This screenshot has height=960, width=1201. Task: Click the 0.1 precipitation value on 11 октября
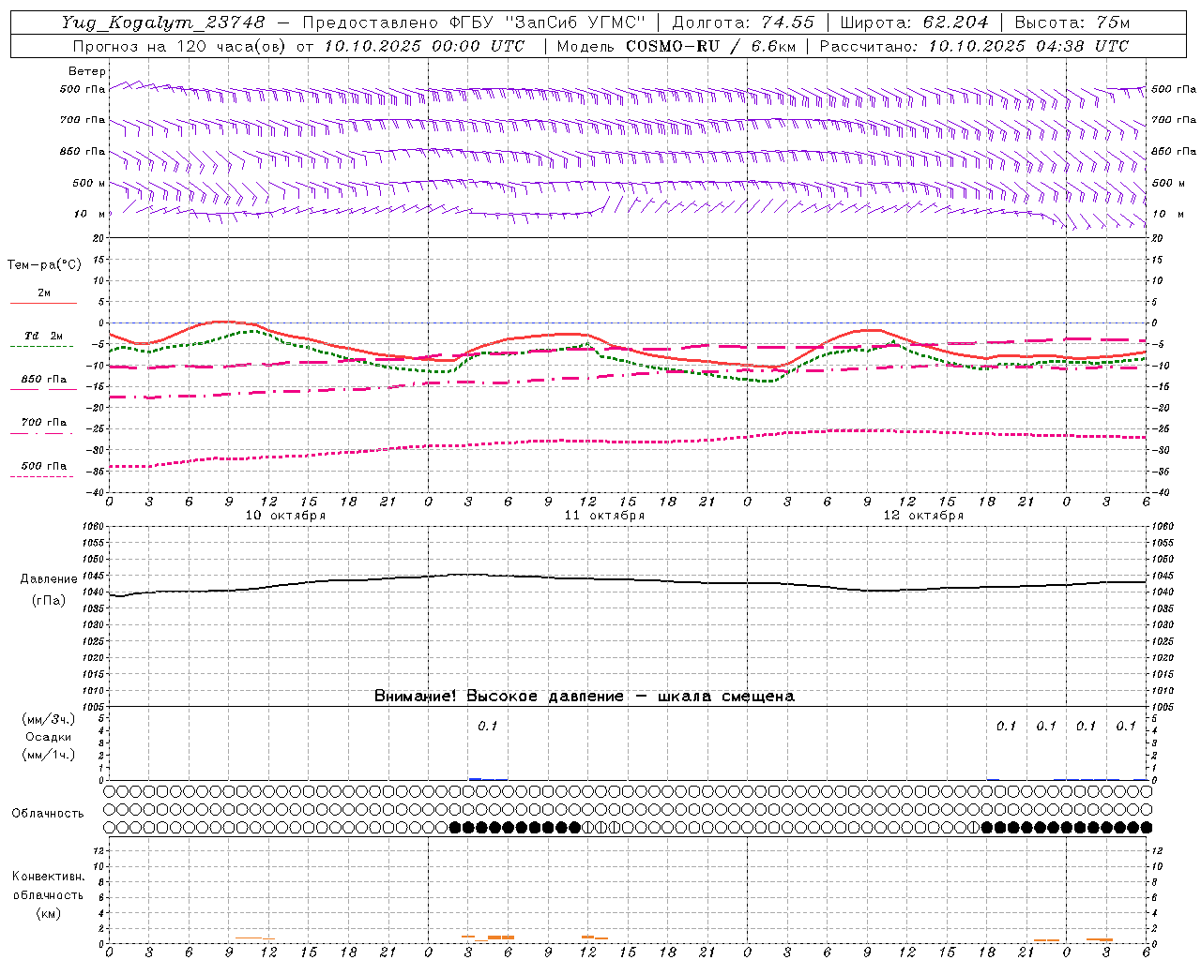(487, 726)
